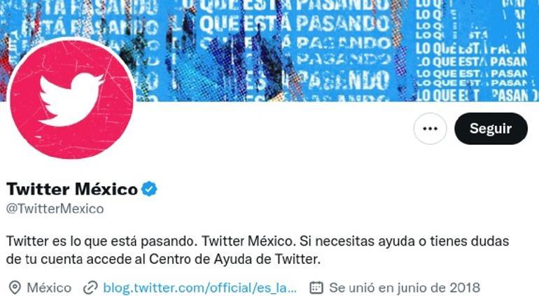Click the large 'QUE ESTÁ PASANDO' banner text
The height and width of the screenshot is (296, 539).
(x=294, y=23)
